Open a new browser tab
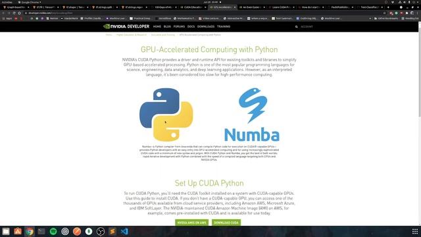 388,7
